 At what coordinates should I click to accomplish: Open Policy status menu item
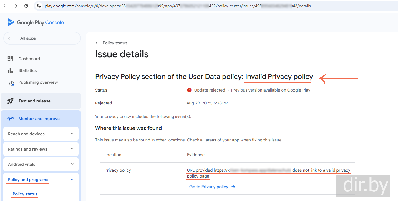point(25,194)
